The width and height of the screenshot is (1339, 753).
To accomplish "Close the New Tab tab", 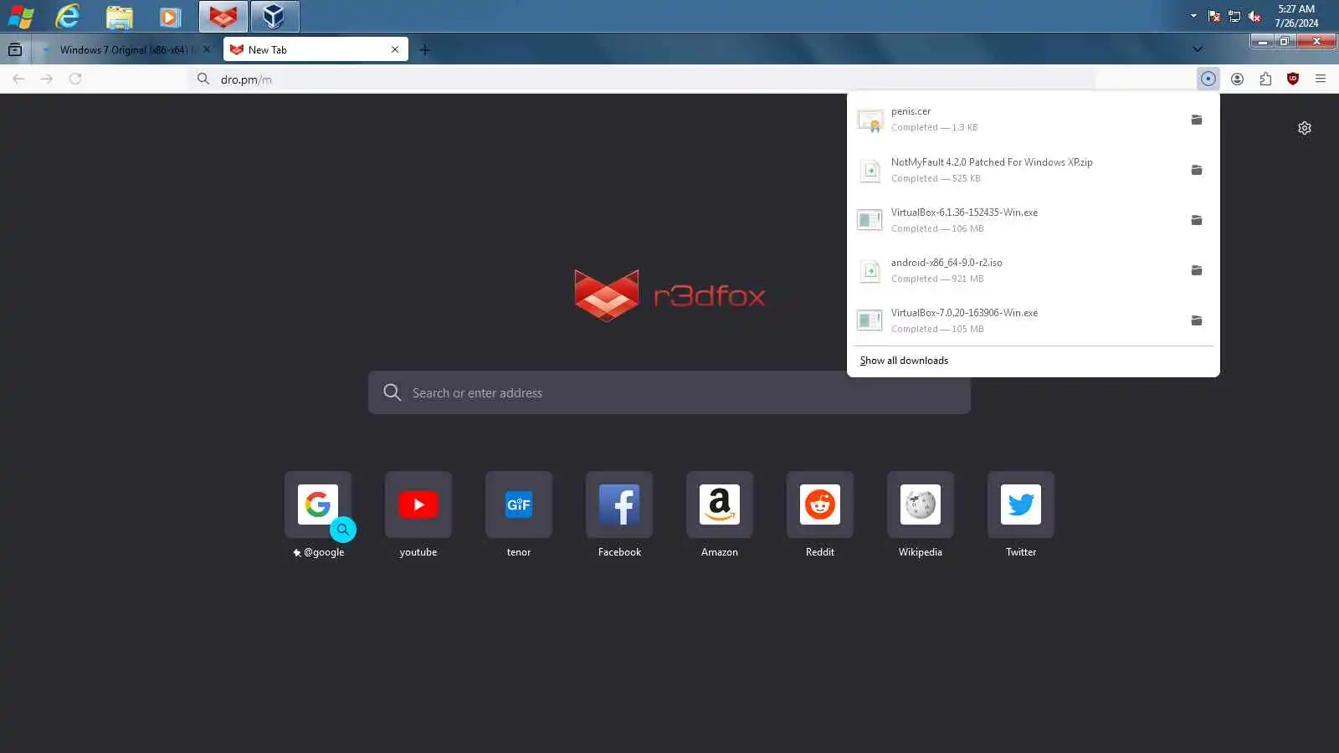I will click(395, 49).
